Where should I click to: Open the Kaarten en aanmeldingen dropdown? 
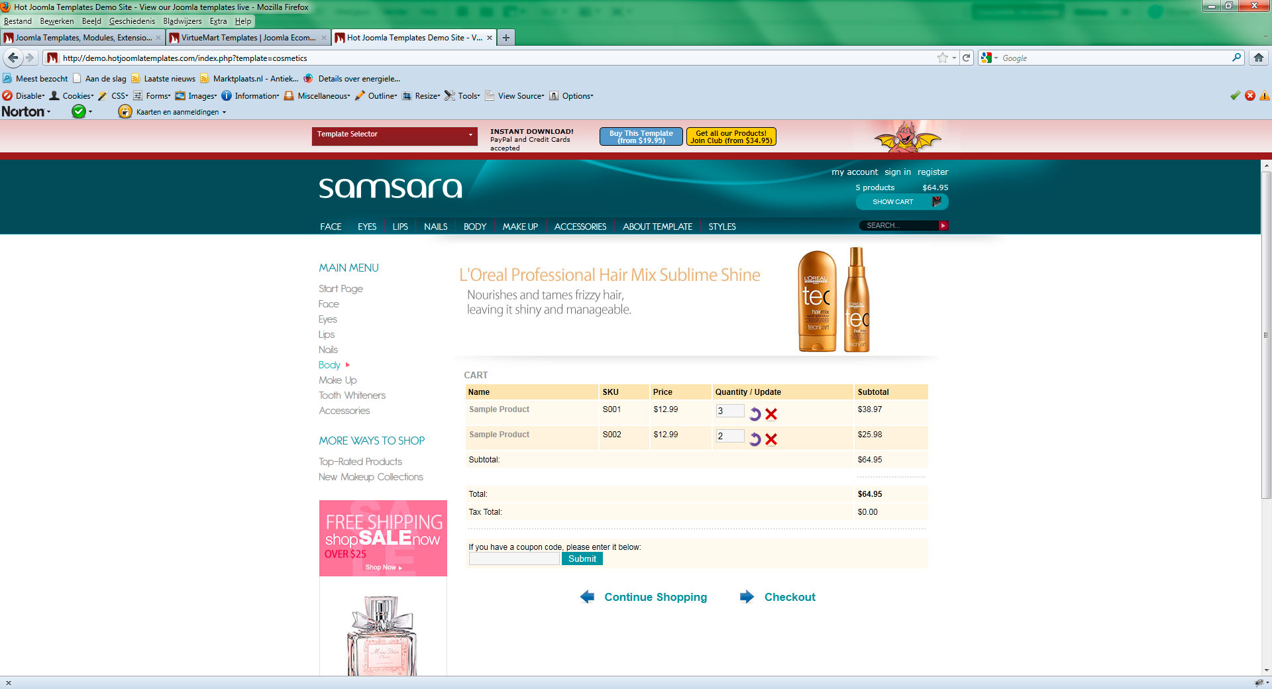[x=181, y=112]
